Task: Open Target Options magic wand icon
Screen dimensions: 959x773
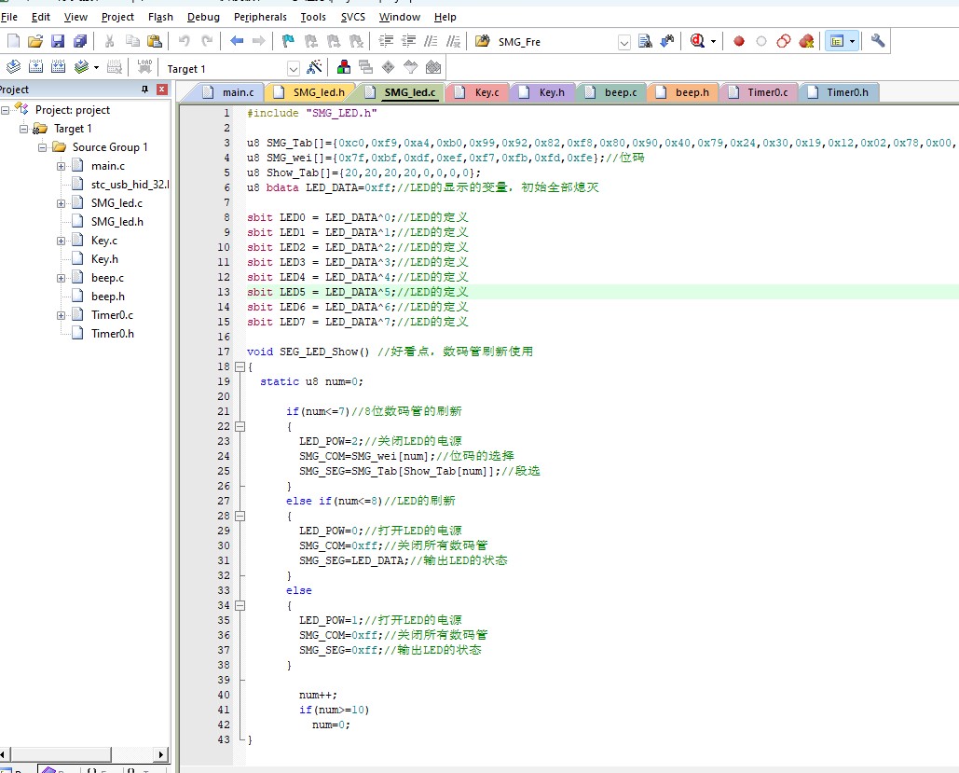Action: 314,67
